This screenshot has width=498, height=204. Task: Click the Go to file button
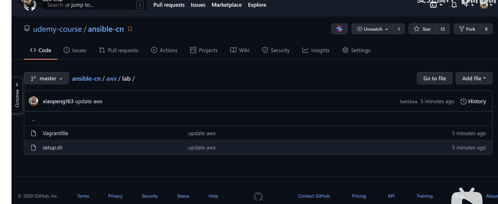[435, 78]
